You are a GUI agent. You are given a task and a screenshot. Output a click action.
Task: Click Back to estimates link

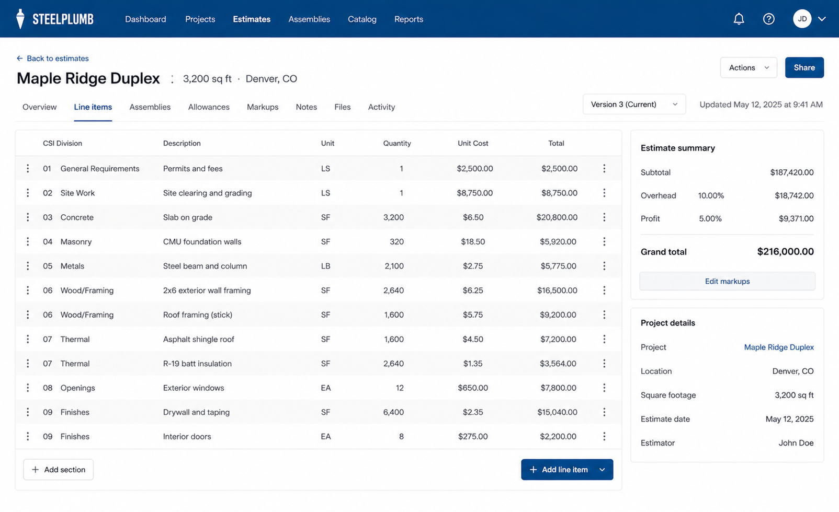coord(52,59)
